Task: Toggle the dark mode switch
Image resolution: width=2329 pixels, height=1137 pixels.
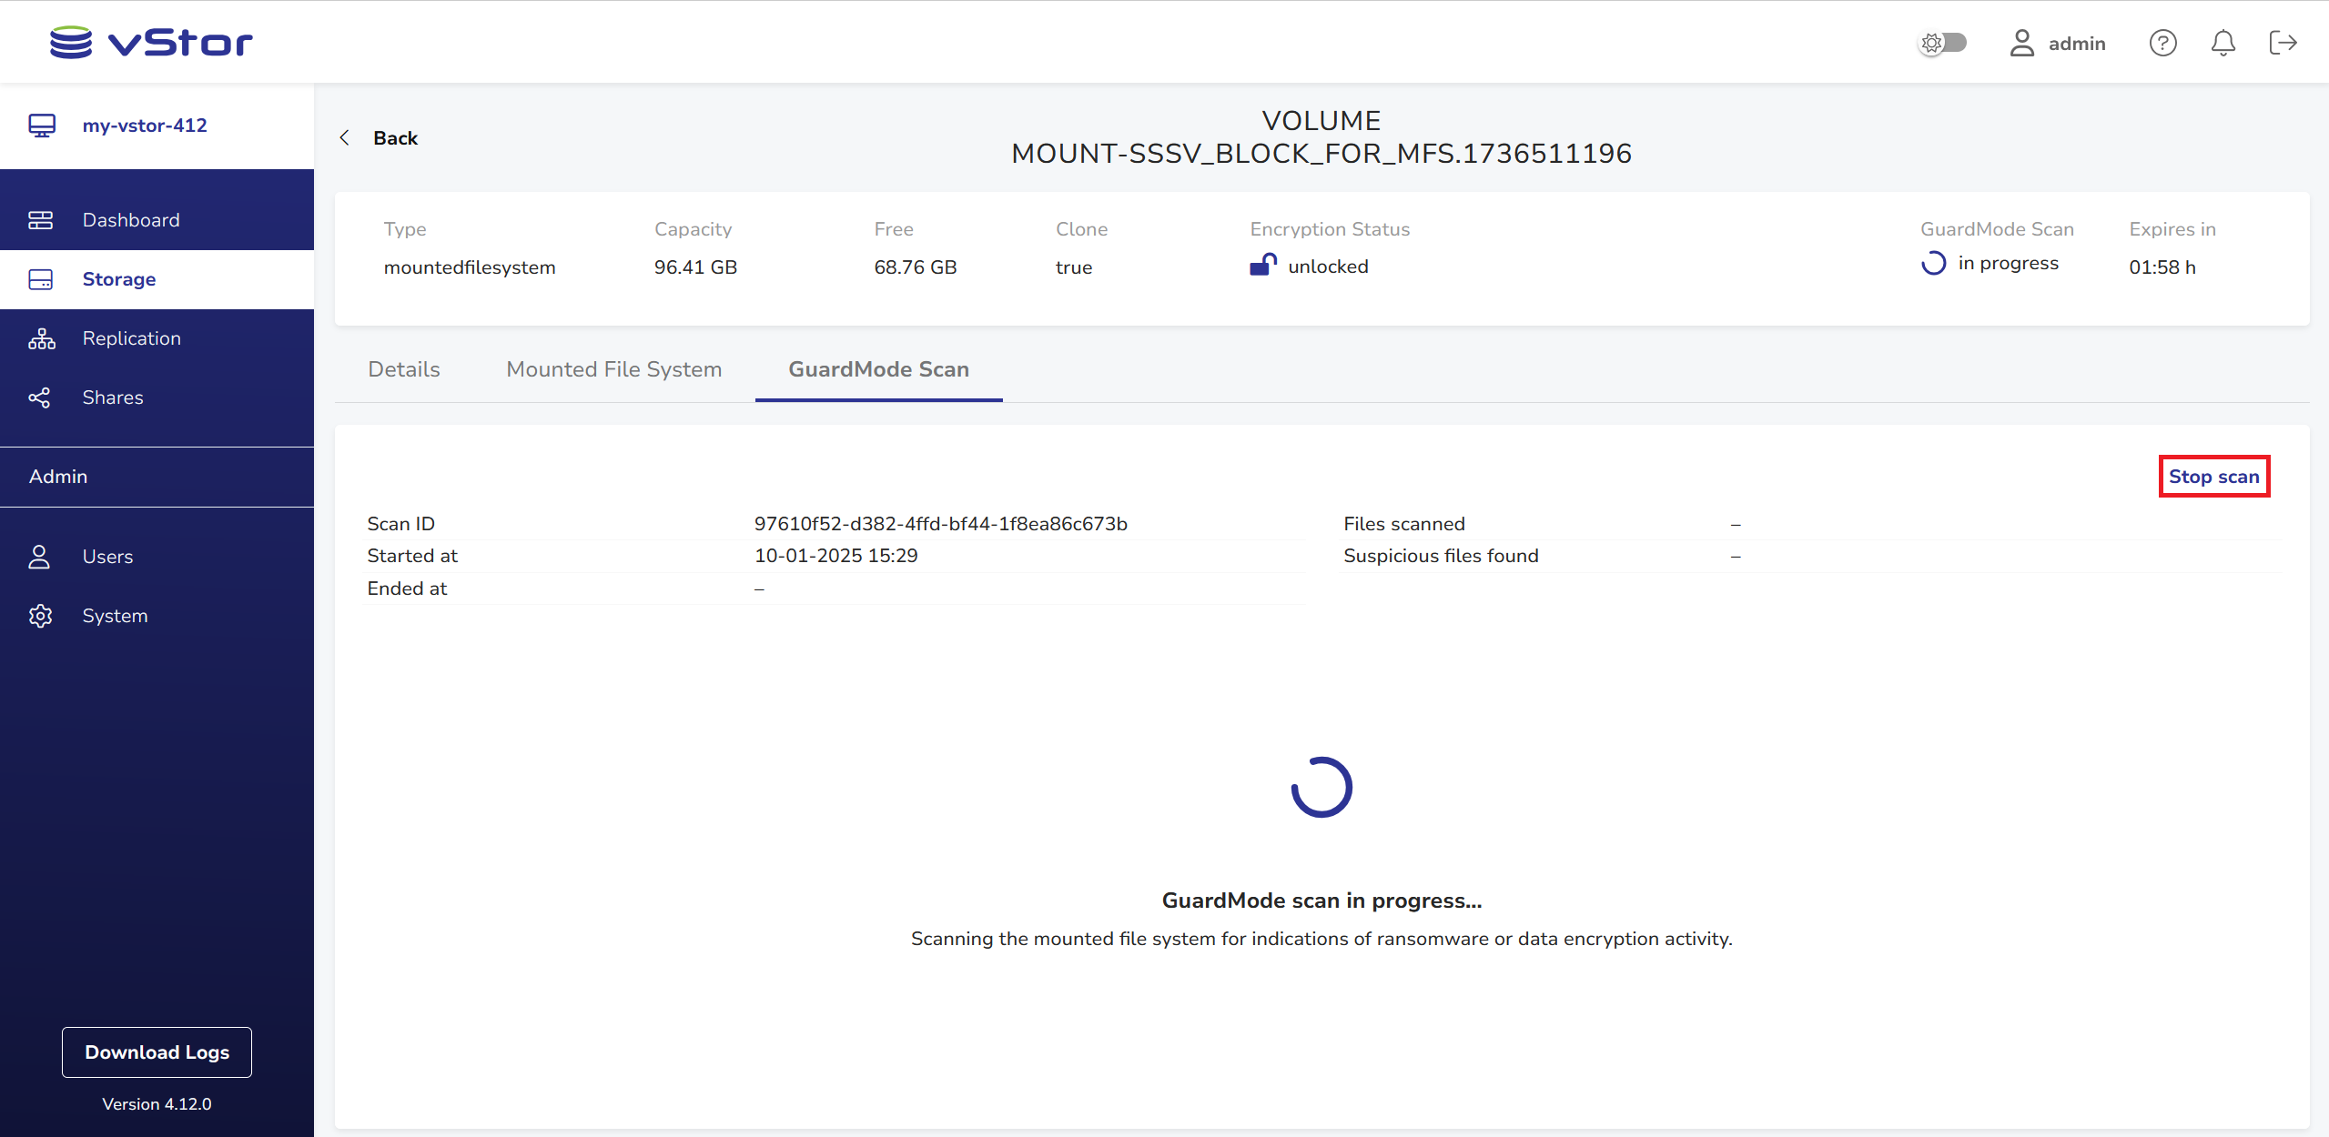Action: [x=1943, y=43]
